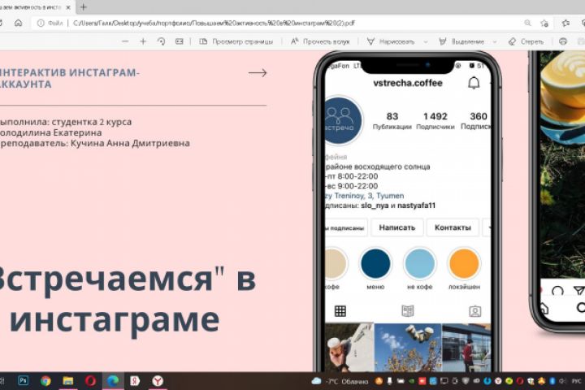This screenshot has height=390, width=585.
Task: Open the 83 Публикации count
Action: (392, 121)
